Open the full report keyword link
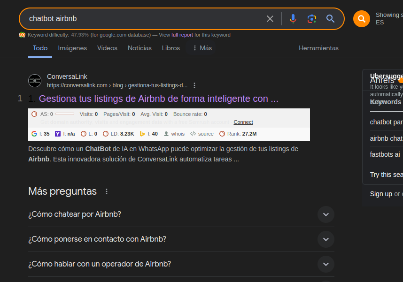The width and height of the screenshot is (403, 282). 182,35
